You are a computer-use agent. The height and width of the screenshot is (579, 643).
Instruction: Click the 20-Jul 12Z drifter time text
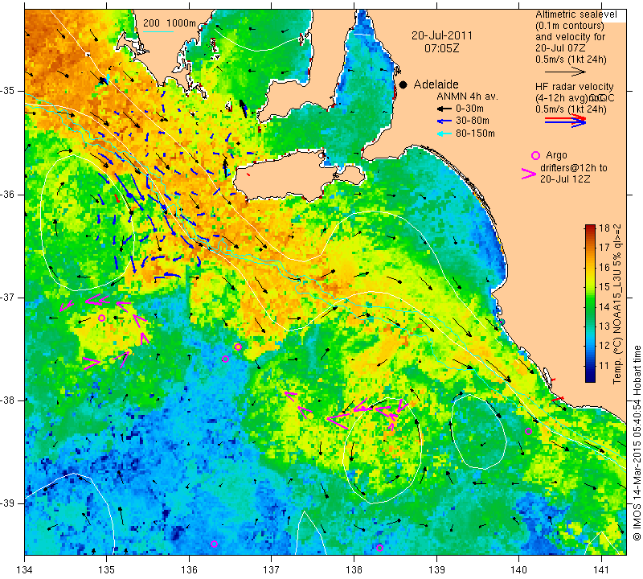[x=565, y=179]
